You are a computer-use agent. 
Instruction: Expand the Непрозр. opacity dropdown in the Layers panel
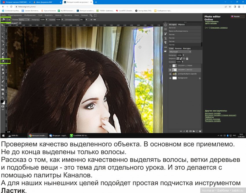(x=183, y=55)
